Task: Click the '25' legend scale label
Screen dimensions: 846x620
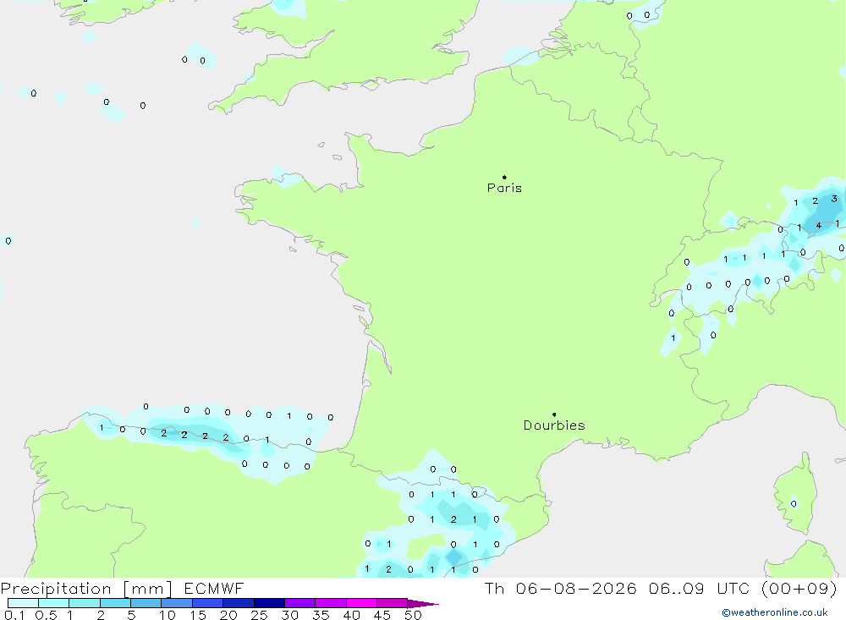Action: [259, 615]
